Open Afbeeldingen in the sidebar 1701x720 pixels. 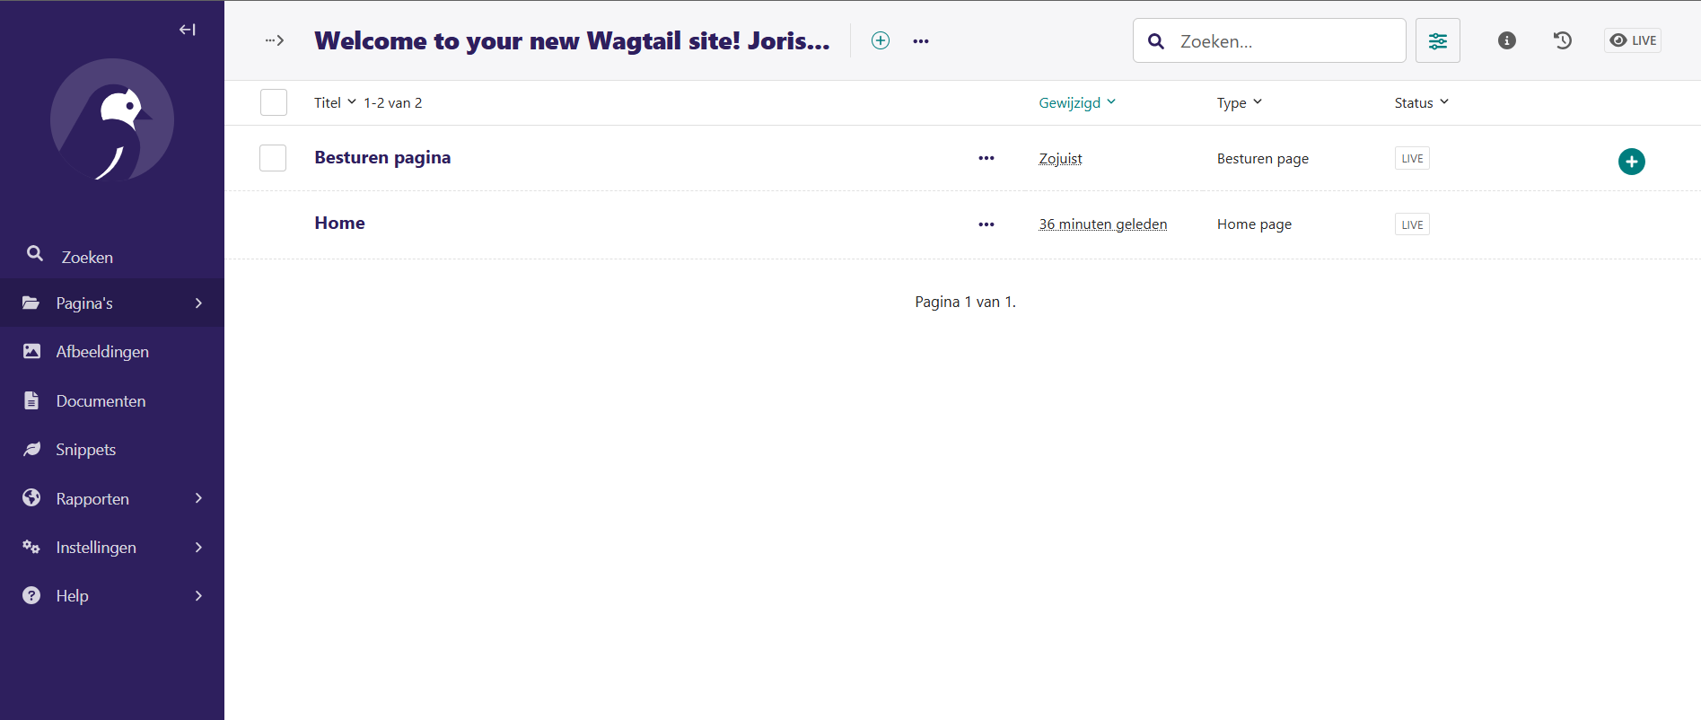[102, 352]
